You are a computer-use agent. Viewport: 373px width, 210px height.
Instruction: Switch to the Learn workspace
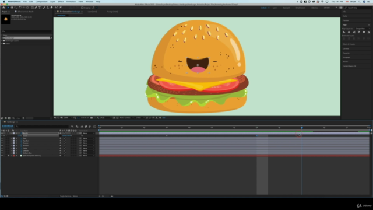pyautogui.click(x=275, y=8)
